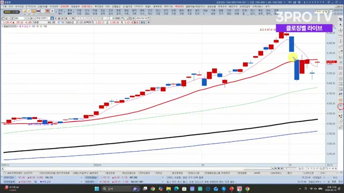Click the chart playback arrow buttons under the chart
344x193 pixels.
(277, 168)
